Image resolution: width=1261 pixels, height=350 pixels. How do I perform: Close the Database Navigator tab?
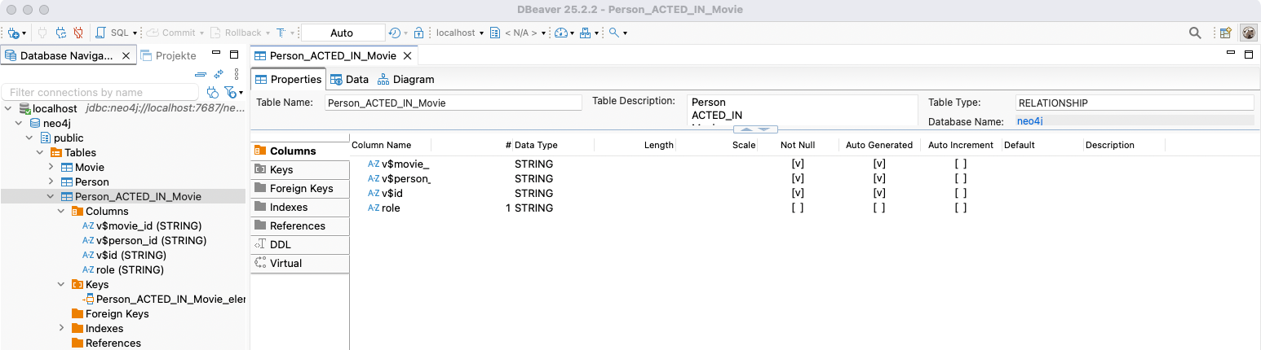[x=126, y=55]
